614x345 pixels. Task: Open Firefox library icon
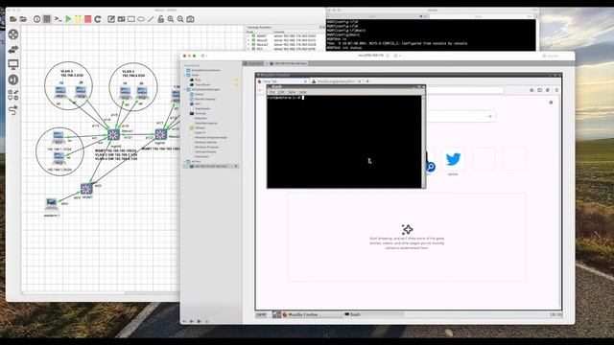click(531, 90)
